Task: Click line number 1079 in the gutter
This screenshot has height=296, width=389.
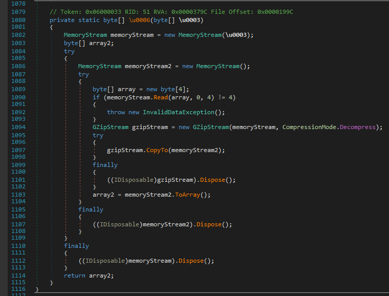Action: pyautogui.click(x=18, y=12)
